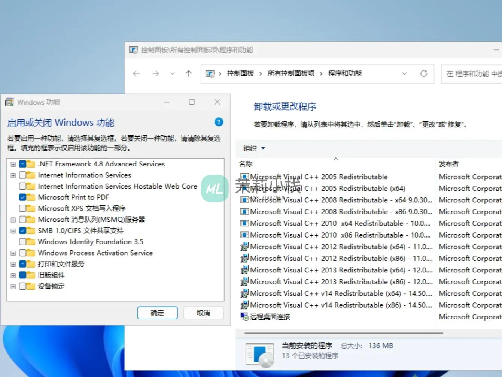Select 程序和功能 breadcrumb

point(345,73)
